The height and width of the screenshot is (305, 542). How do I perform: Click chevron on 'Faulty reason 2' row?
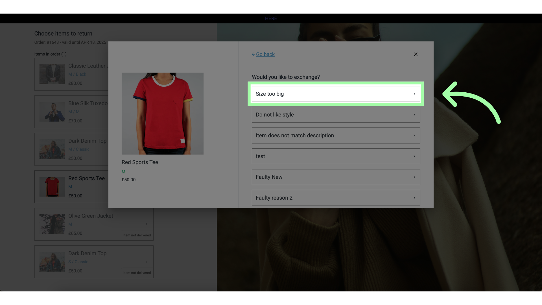[x=414, y=198]
